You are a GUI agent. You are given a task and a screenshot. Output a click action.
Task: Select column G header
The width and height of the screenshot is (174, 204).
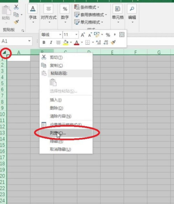click(159, 52)
